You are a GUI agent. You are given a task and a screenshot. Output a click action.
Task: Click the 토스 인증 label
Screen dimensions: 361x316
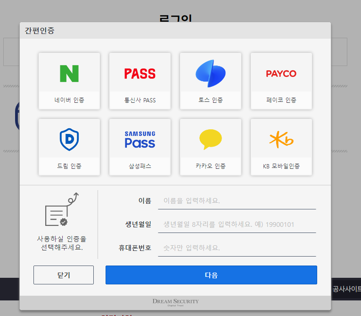click(211, 100)
